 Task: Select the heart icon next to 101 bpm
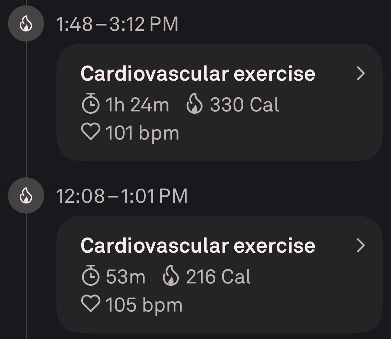pos(91,132)
